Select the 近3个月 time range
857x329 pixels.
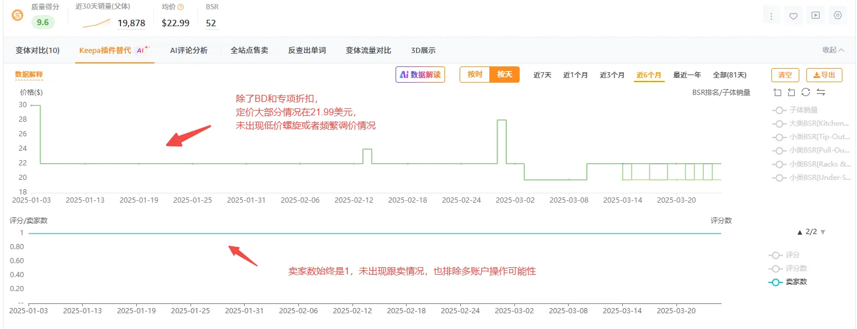point(612,75)
